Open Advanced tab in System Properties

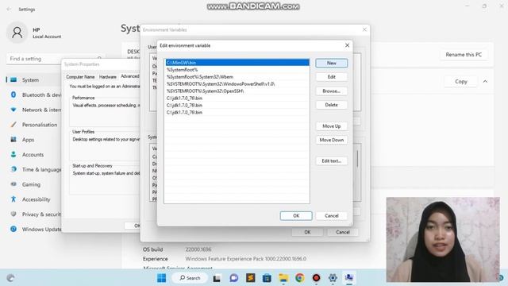pos(129,76)
